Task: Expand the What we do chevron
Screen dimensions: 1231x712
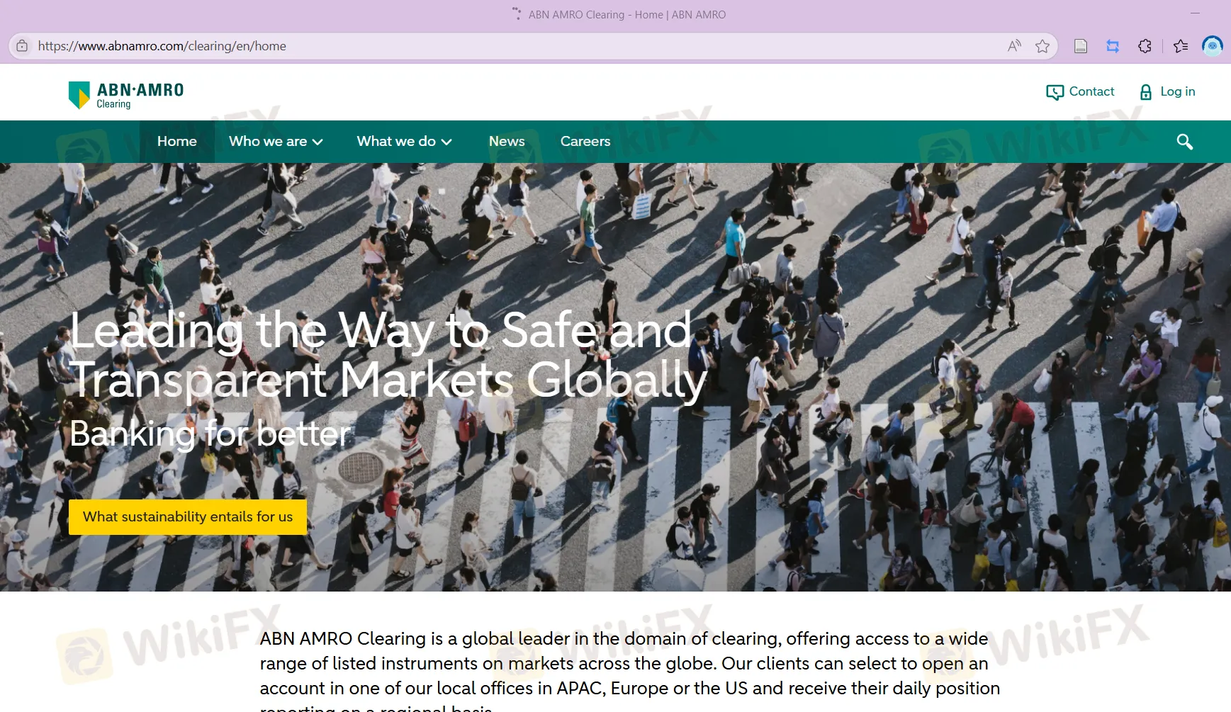Action: (x=446, y=142)
